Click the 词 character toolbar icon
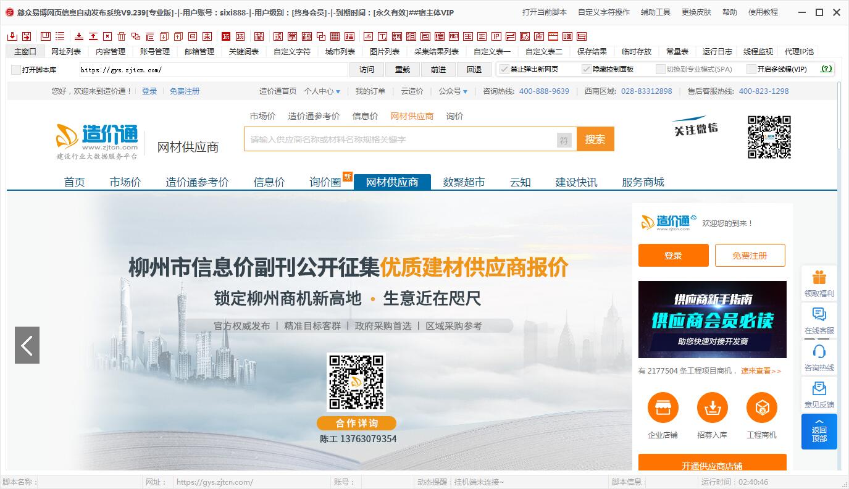 (x=397, y=36)
